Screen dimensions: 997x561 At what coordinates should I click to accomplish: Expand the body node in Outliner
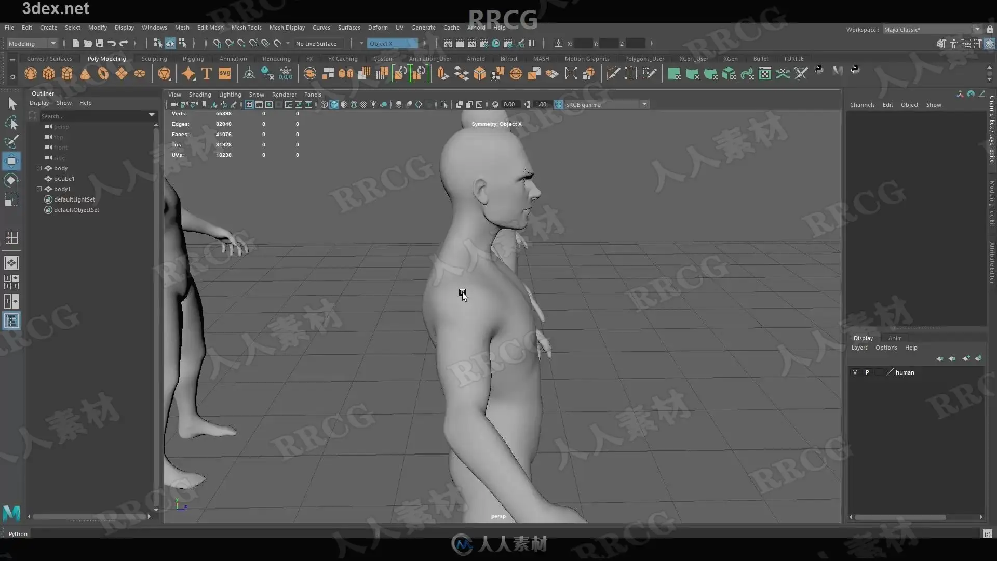pos(39,168)
